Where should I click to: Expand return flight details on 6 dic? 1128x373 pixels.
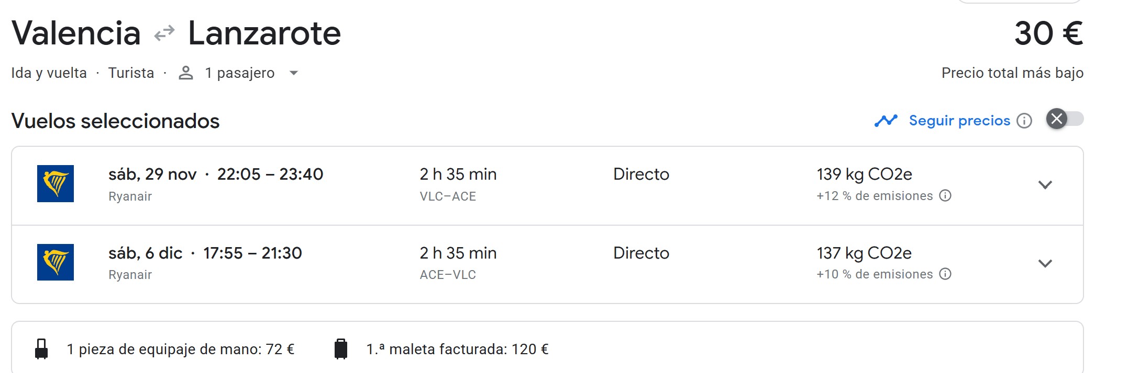(x=1045, y=263)
